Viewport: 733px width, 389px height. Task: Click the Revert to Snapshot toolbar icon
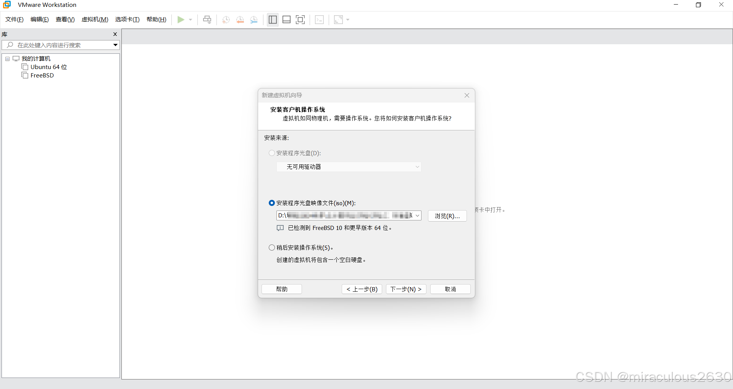tap(240, 19)
